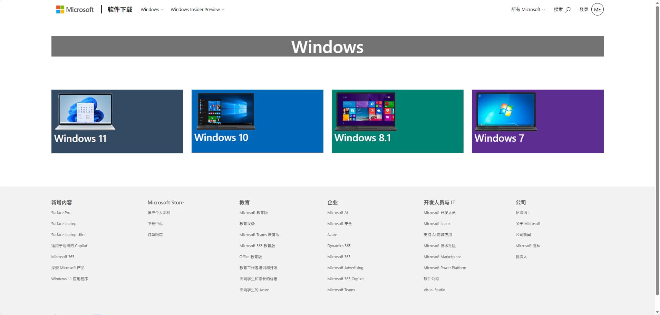This screenshot has height=315, width=660.
Task: Open Microsoft Advertising link
Action: [x=345, y=268]
